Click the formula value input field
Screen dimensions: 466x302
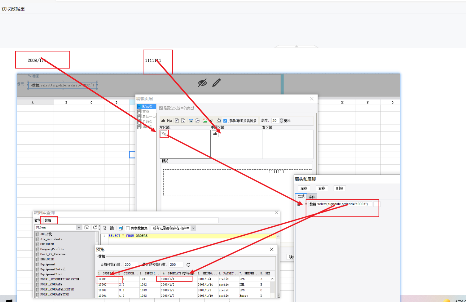(x=340, y=204)
